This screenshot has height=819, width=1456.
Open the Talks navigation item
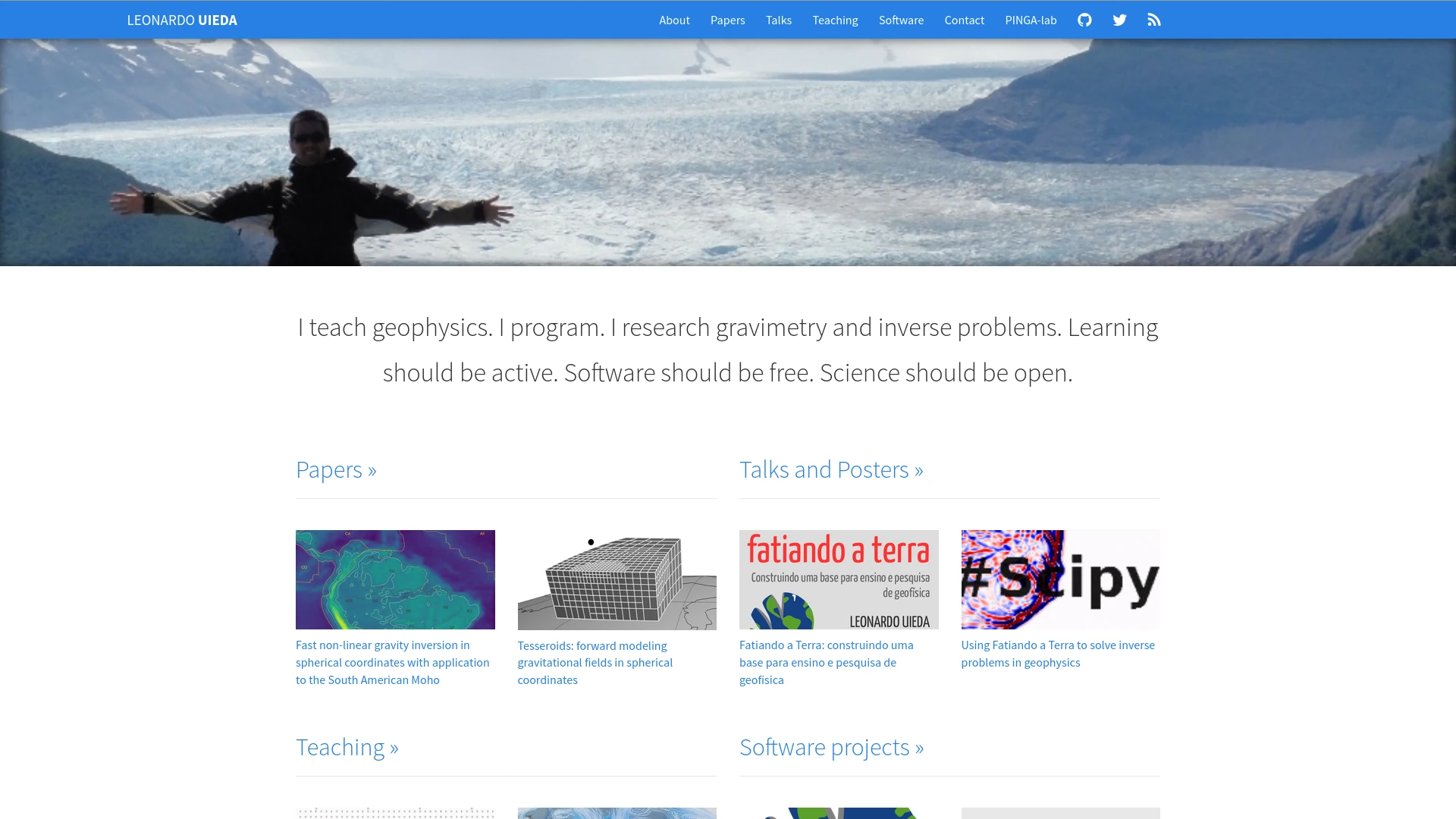click(778, 20)
